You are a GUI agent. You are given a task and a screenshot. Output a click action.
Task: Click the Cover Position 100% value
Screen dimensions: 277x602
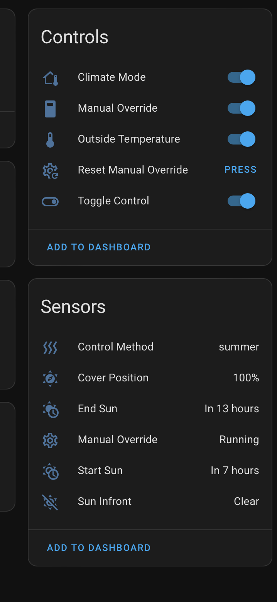click(x=246, y=378)
